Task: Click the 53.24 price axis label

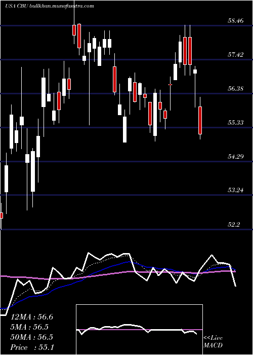Action: (x=236, y=190)
